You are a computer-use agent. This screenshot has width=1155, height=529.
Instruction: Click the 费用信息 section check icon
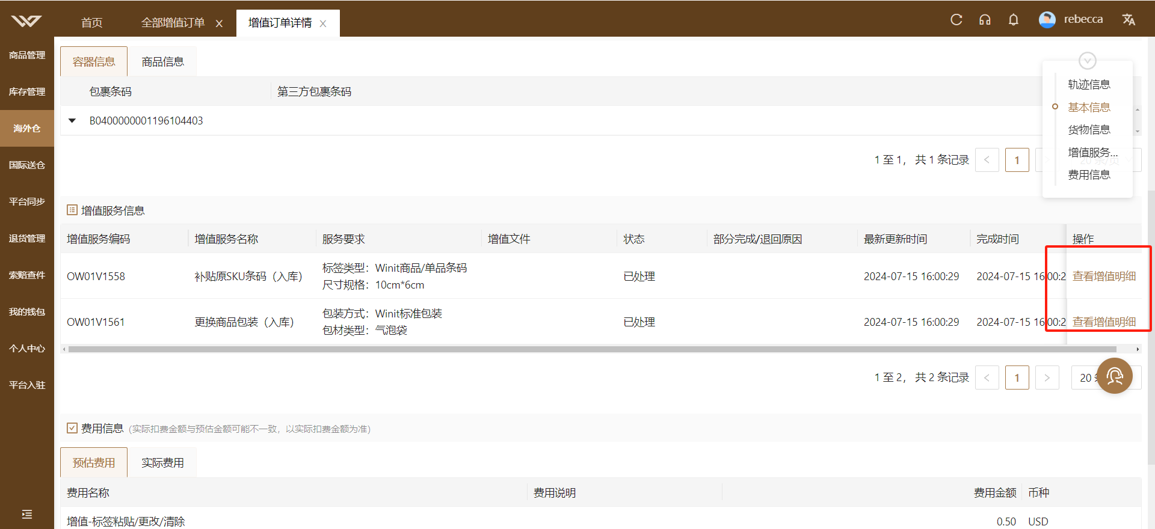point(72,428)
